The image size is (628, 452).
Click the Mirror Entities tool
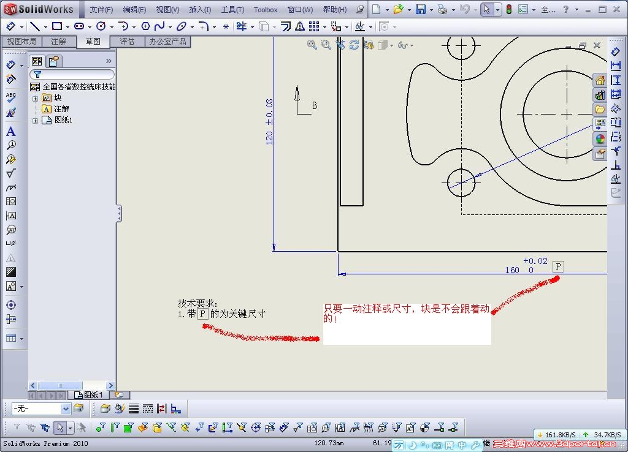pos(299,26)
